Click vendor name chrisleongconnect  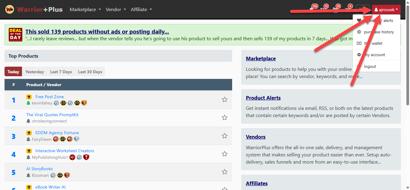coord(49,121)
